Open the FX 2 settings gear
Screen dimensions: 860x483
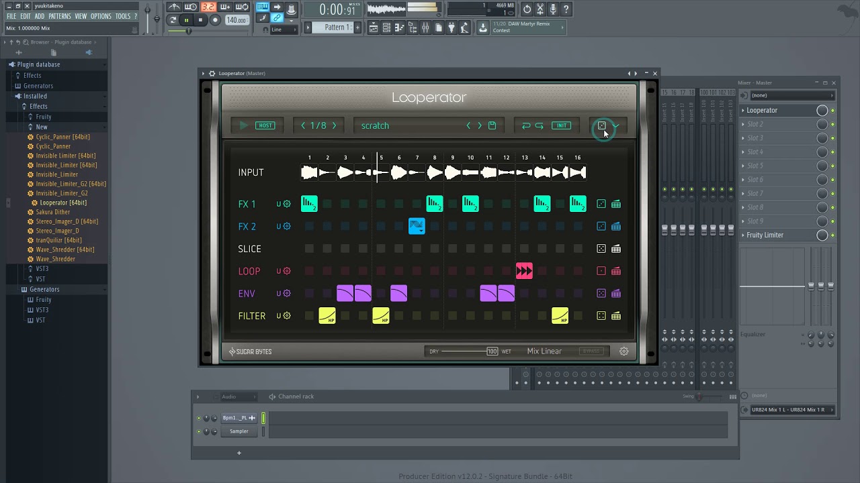coord(287,226)
